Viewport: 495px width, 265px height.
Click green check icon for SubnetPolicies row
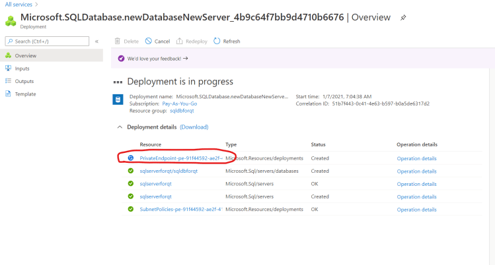pyautogui.click(x=131, y=209)
